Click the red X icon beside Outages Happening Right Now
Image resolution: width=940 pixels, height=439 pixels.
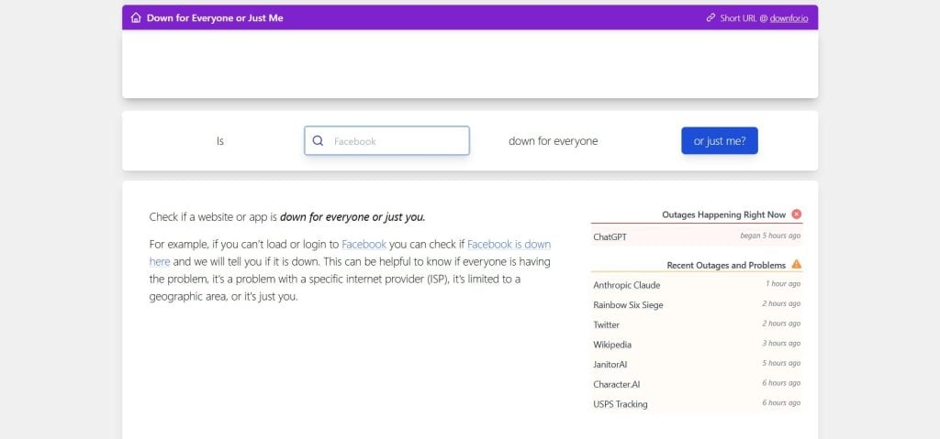tap(796, 214)
